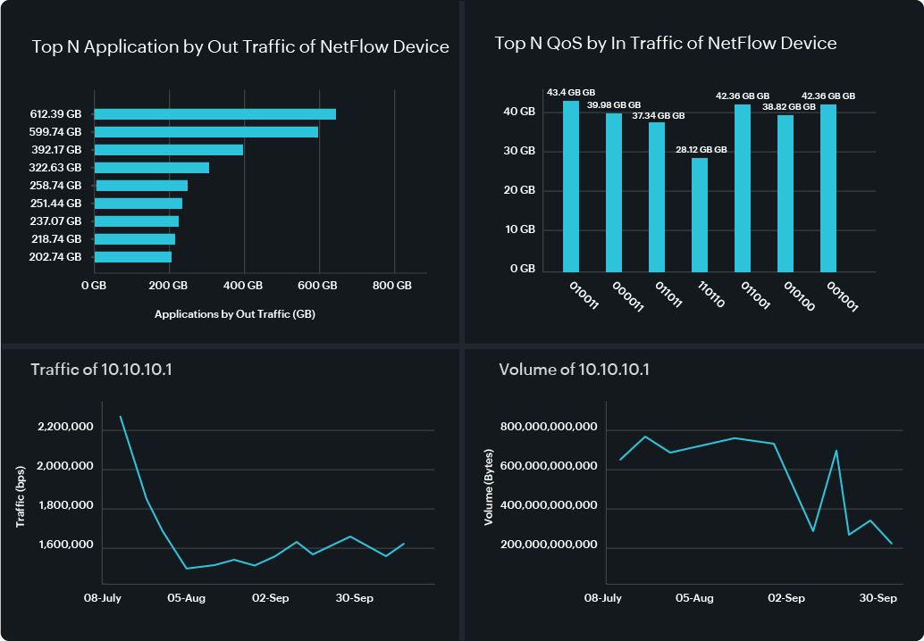Click the Traffic of 10.10.10.1 heading
Screen dimensions: 924x641
pos(101,370)
